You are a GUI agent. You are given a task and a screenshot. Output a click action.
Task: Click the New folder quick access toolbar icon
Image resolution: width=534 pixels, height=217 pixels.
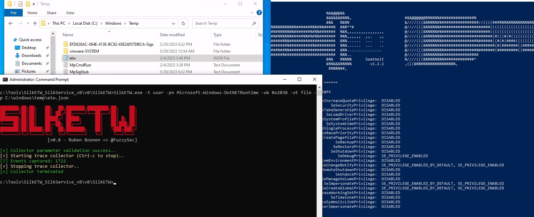(28, 4)
